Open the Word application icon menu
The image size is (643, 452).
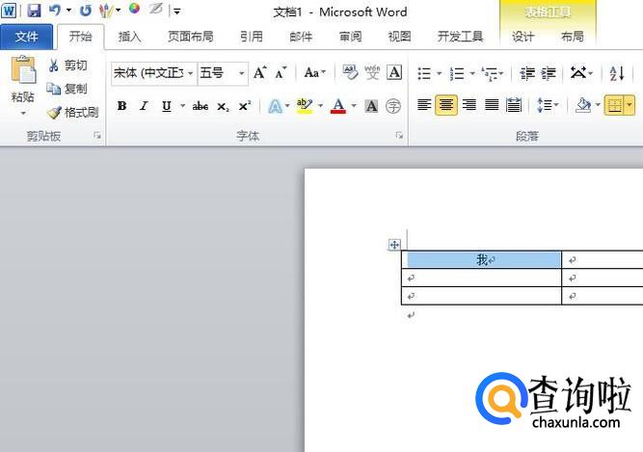[x=9, y=11]
